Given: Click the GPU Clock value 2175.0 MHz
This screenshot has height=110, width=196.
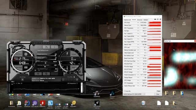Looking at the screenshot, I should tap(143, 23).
